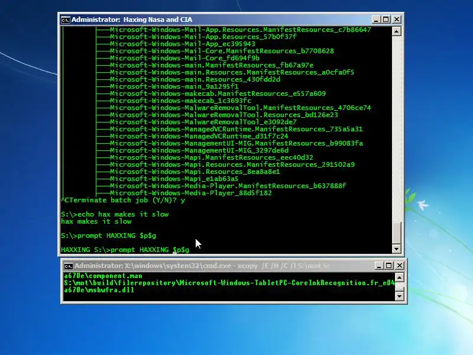Click line Microsoft-Windows-Mapi.ManifestResources_eec40d32

pyautogui.click(x=212, y=157)
